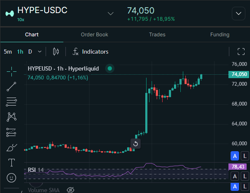Toggle log scale L on RSI pane
Image resolution: width=250 pixels, height=193 pixels.
(245, 176)
